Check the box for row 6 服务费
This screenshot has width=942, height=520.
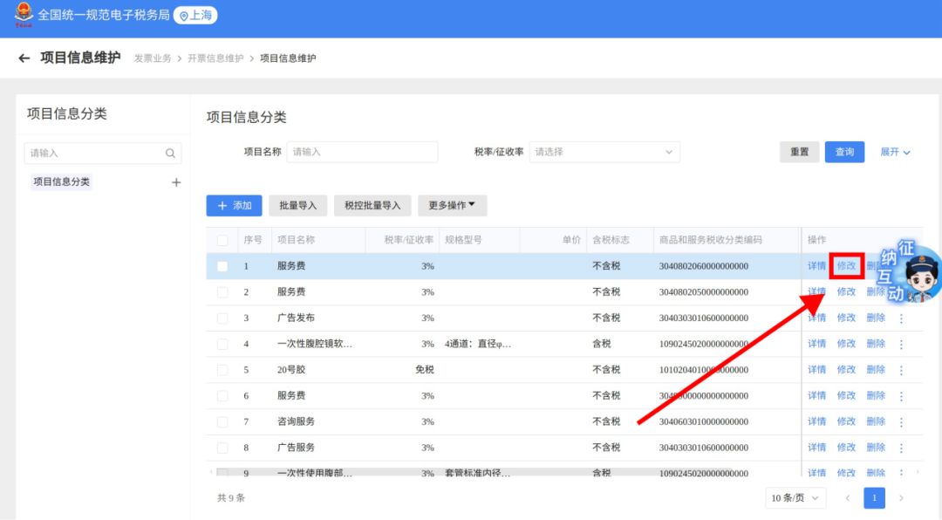(222, 395)
